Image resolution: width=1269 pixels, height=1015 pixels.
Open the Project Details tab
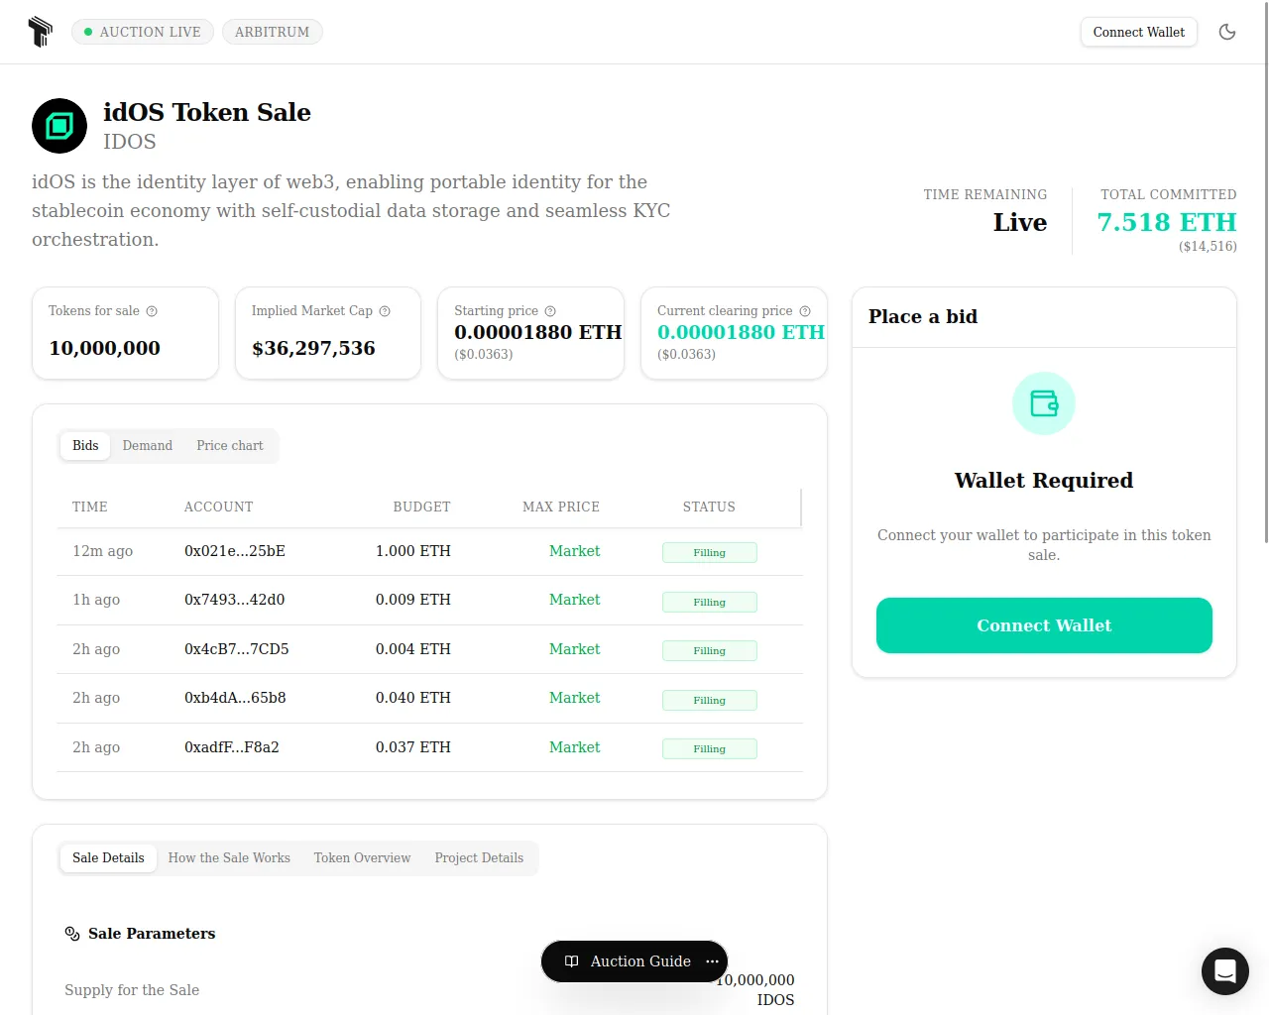tap(479, 858)
